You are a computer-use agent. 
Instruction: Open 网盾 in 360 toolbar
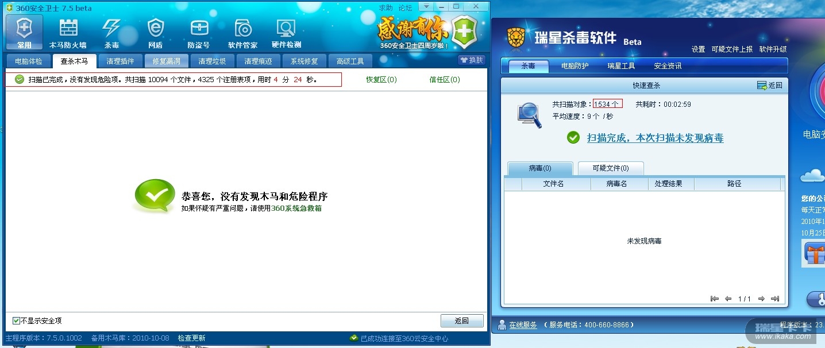[155, 33]
